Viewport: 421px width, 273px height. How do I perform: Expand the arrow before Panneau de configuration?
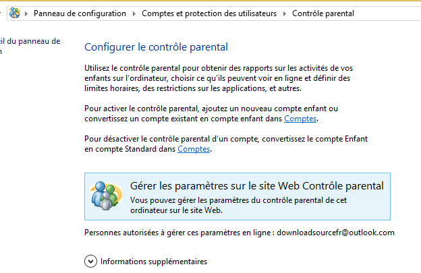point(26,13)
